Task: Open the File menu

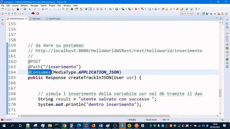Action: 3,5
